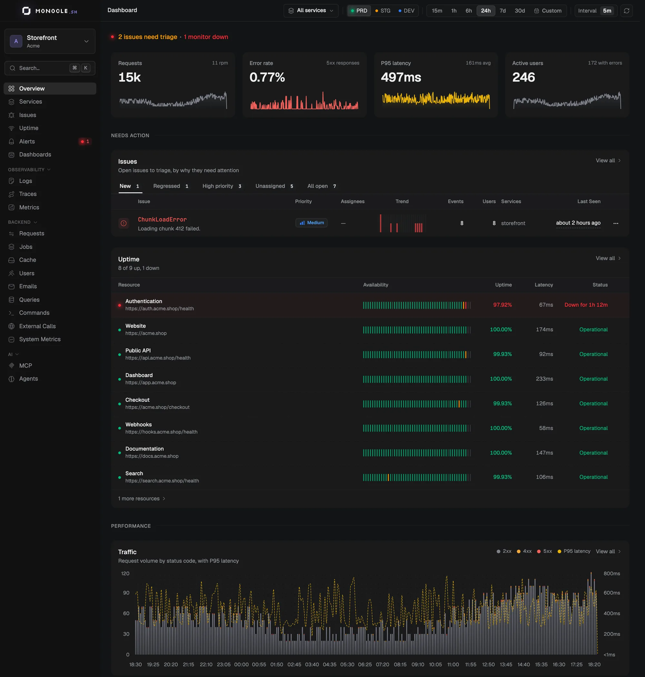Viewport: 645px width, 677px height.
Task: Open External Calls in the sidebar
Action: pyautogui.click(x=50, y=326)
